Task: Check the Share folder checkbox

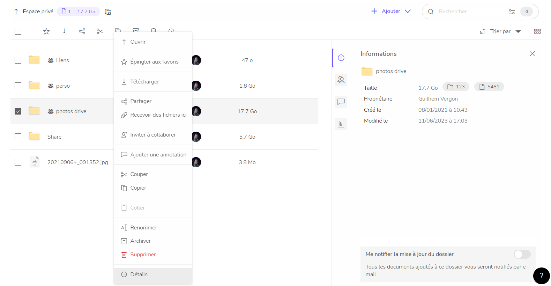Action: 18,137
